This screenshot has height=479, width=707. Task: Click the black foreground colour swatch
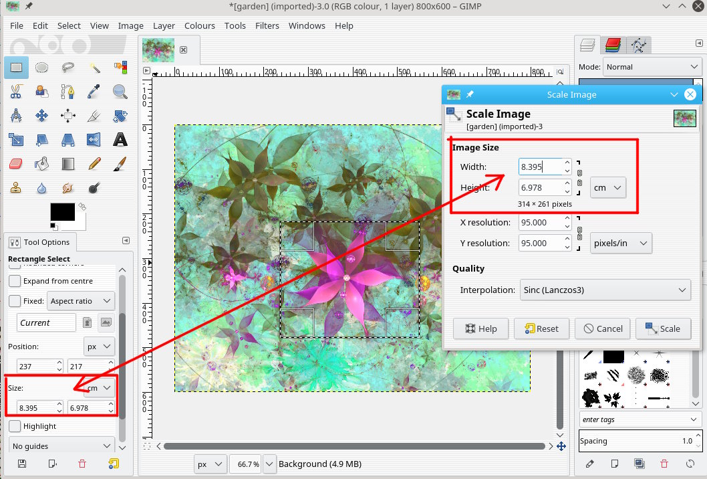(x=63, y=211)
